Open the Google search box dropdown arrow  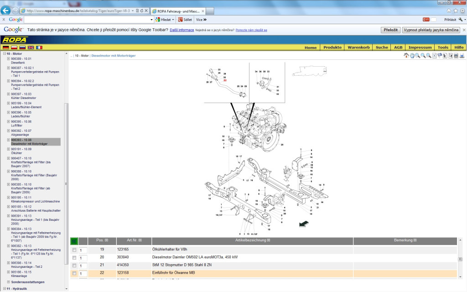pyautogui.click(x=151, y=20)
